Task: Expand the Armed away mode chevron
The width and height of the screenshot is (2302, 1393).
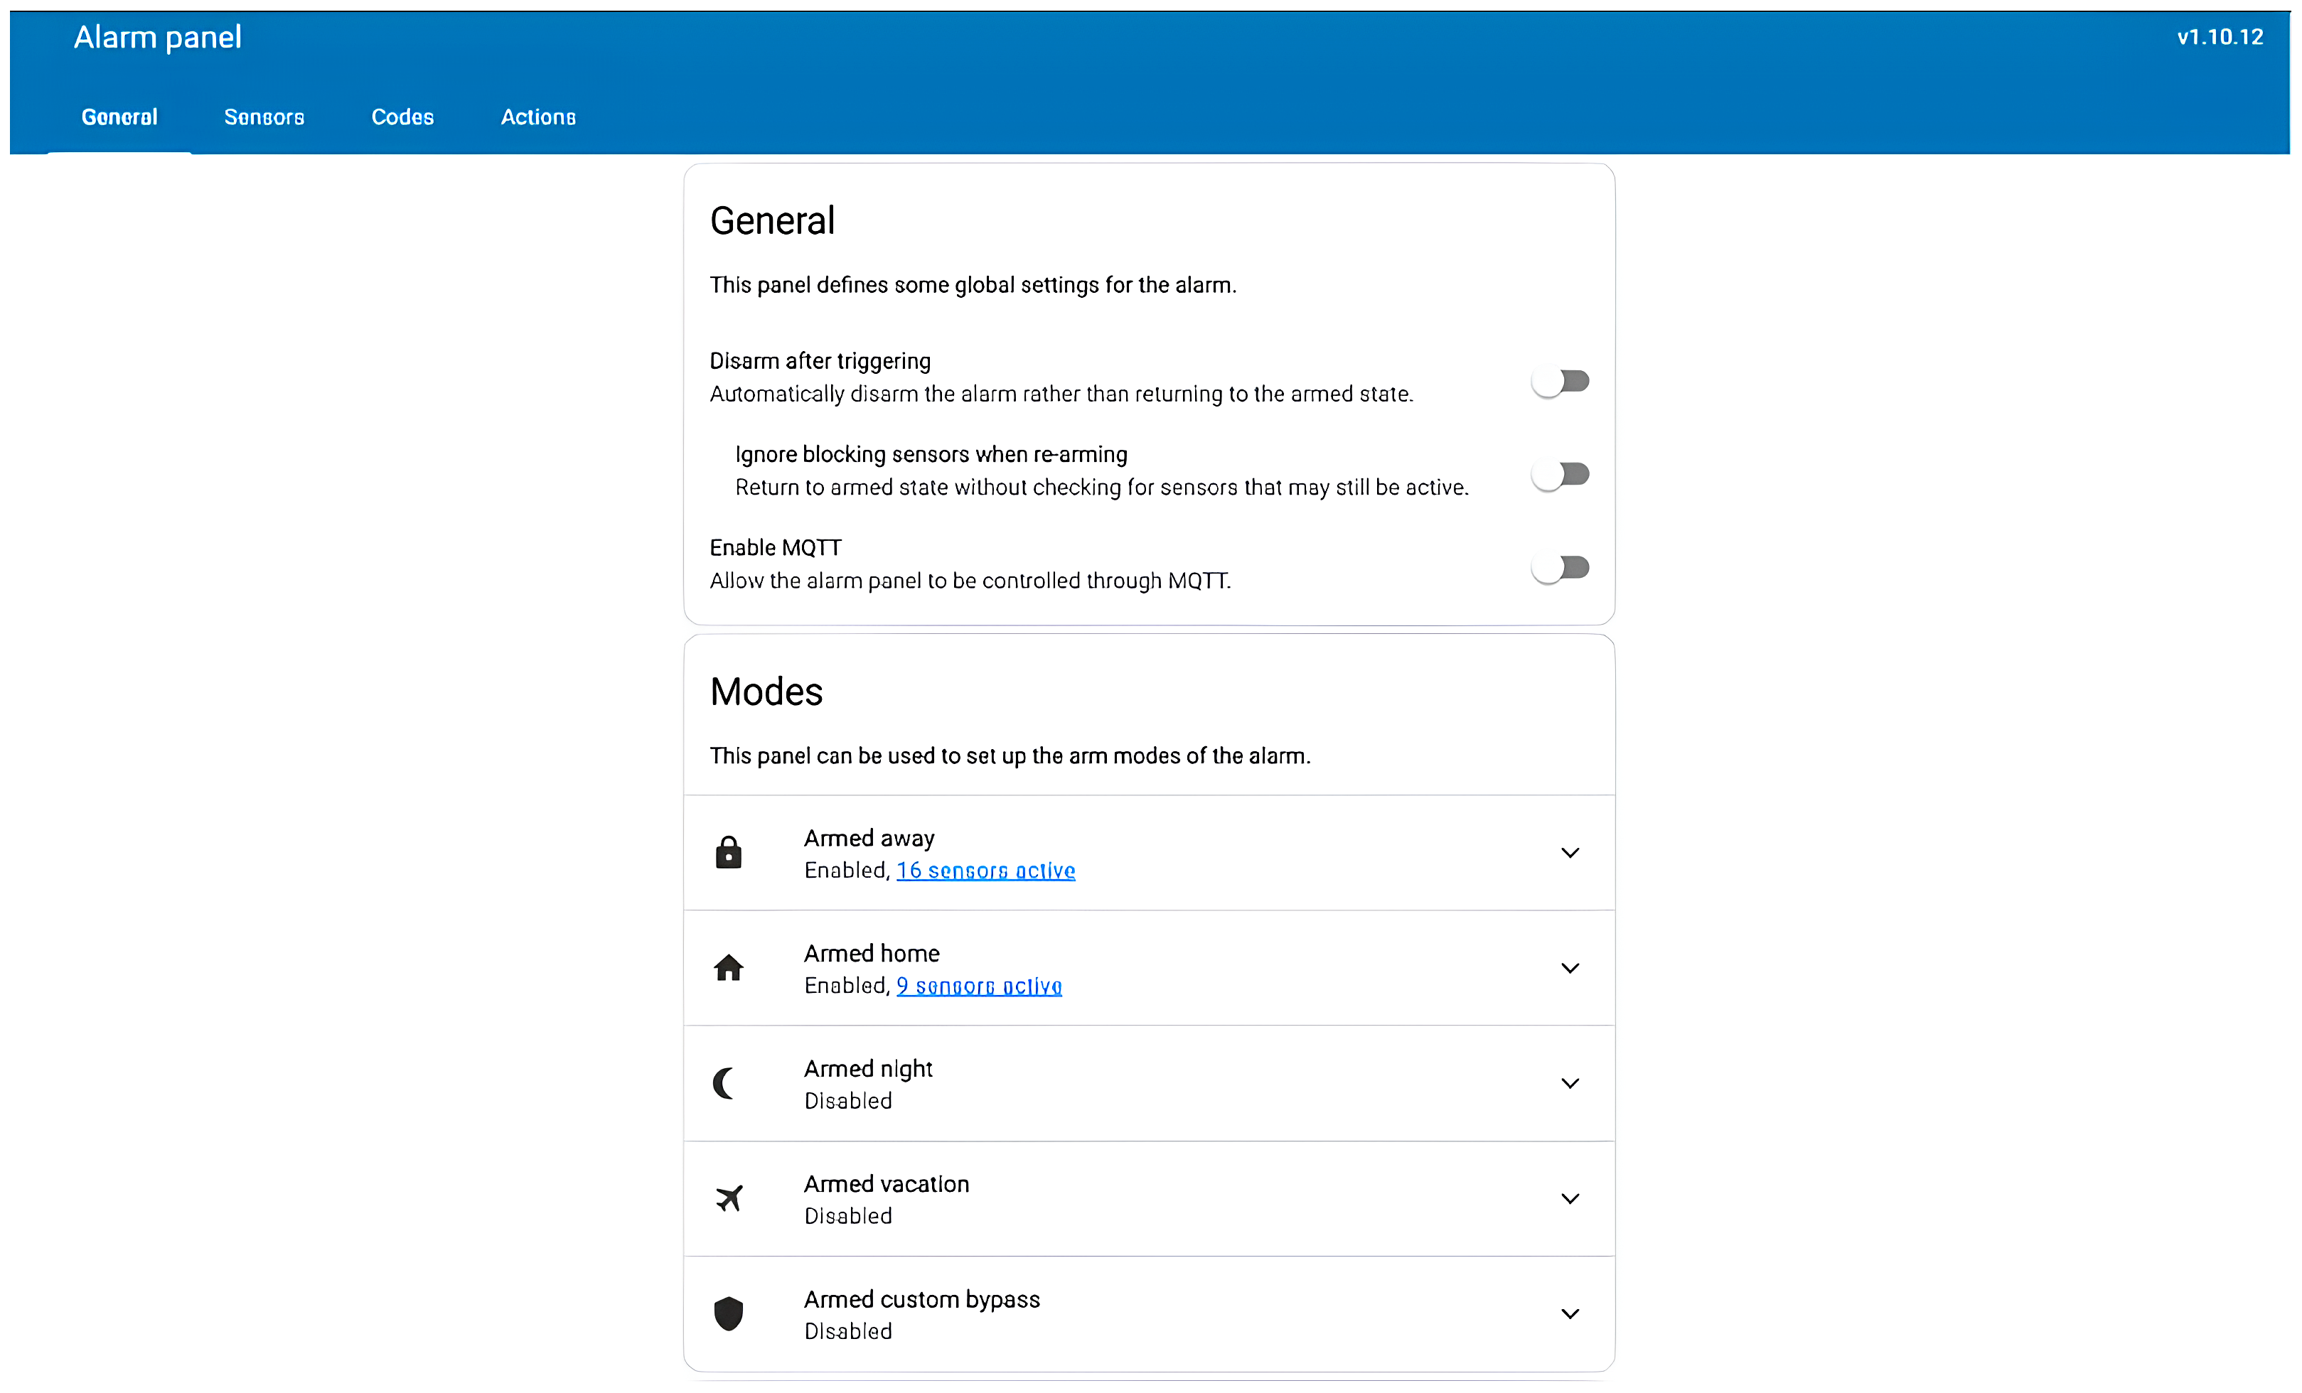Action: [1570, 852]
